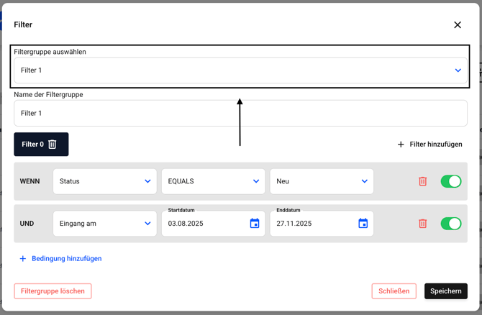Delete the Status condition row
The width and height of the screenshot is (482, 315).
pos(423,181)
